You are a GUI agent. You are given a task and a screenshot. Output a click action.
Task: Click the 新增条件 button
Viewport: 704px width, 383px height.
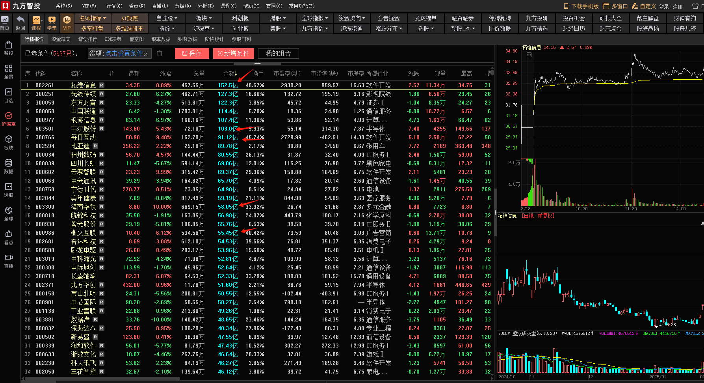click(234, 53)
